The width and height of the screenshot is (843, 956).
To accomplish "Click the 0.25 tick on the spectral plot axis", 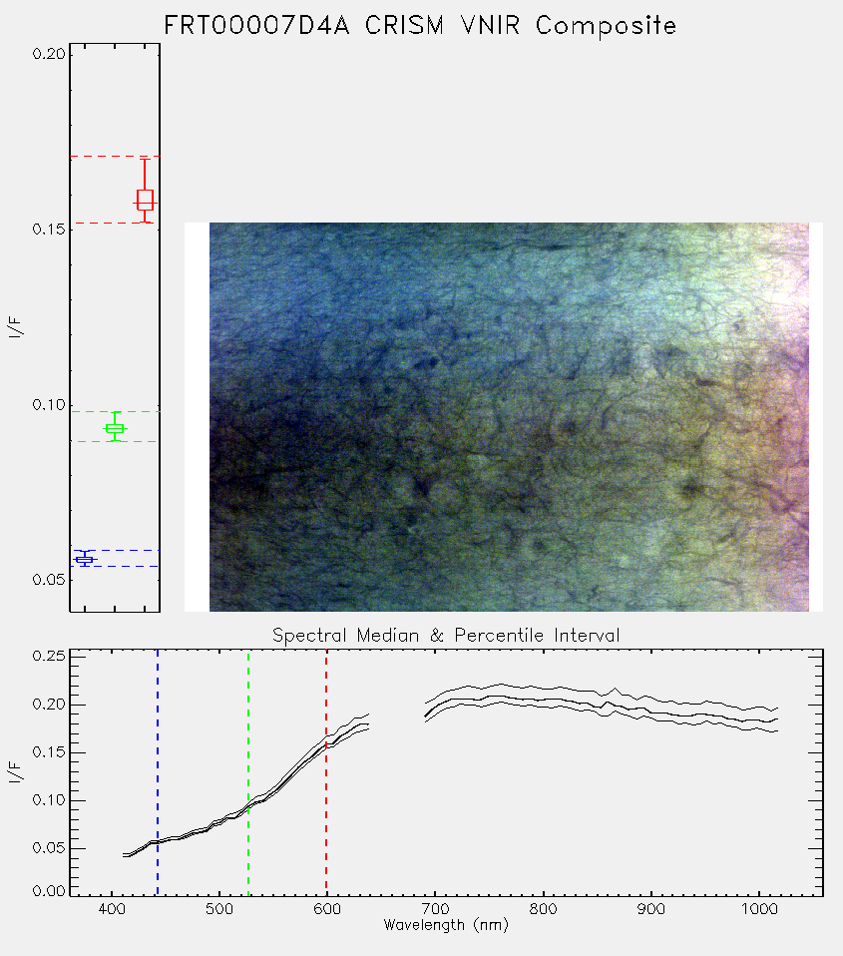I will tap(49, 656).
